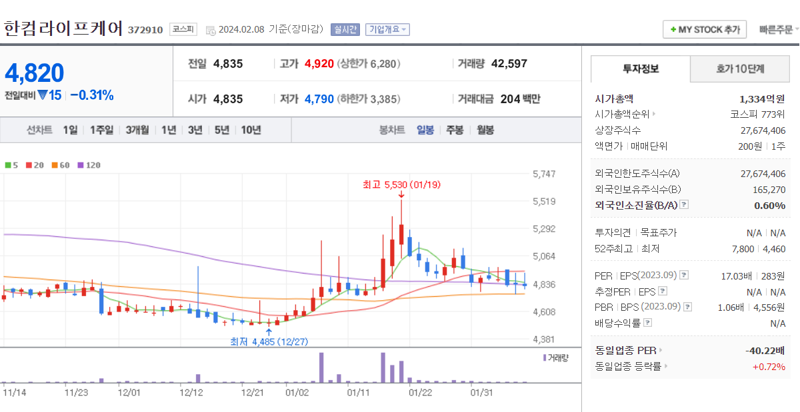Select the 일봉 daily candle chart
The image size is (800, 412).
pos(425,130)
